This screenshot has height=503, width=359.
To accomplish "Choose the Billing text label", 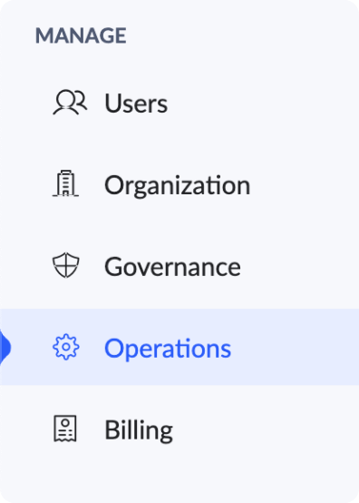I will coord(139,429).
